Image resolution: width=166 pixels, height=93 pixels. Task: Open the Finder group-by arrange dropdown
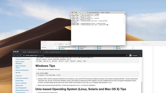click(x=67, y=44)
